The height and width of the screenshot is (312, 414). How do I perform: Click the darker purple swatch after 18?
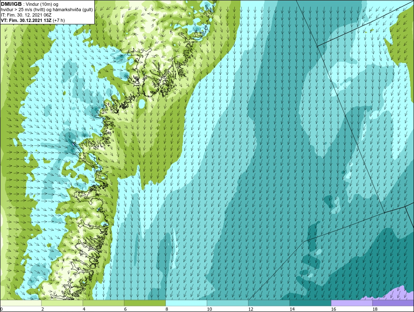coord(393,303)
